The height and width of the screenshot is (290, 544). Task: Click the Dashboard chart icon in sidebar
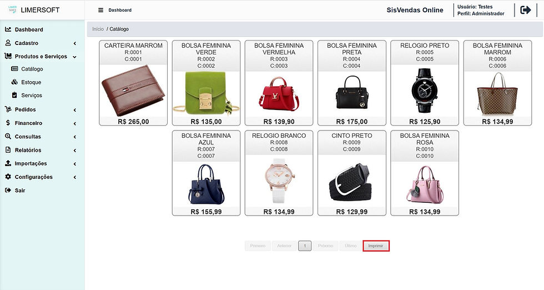[8, 29]
